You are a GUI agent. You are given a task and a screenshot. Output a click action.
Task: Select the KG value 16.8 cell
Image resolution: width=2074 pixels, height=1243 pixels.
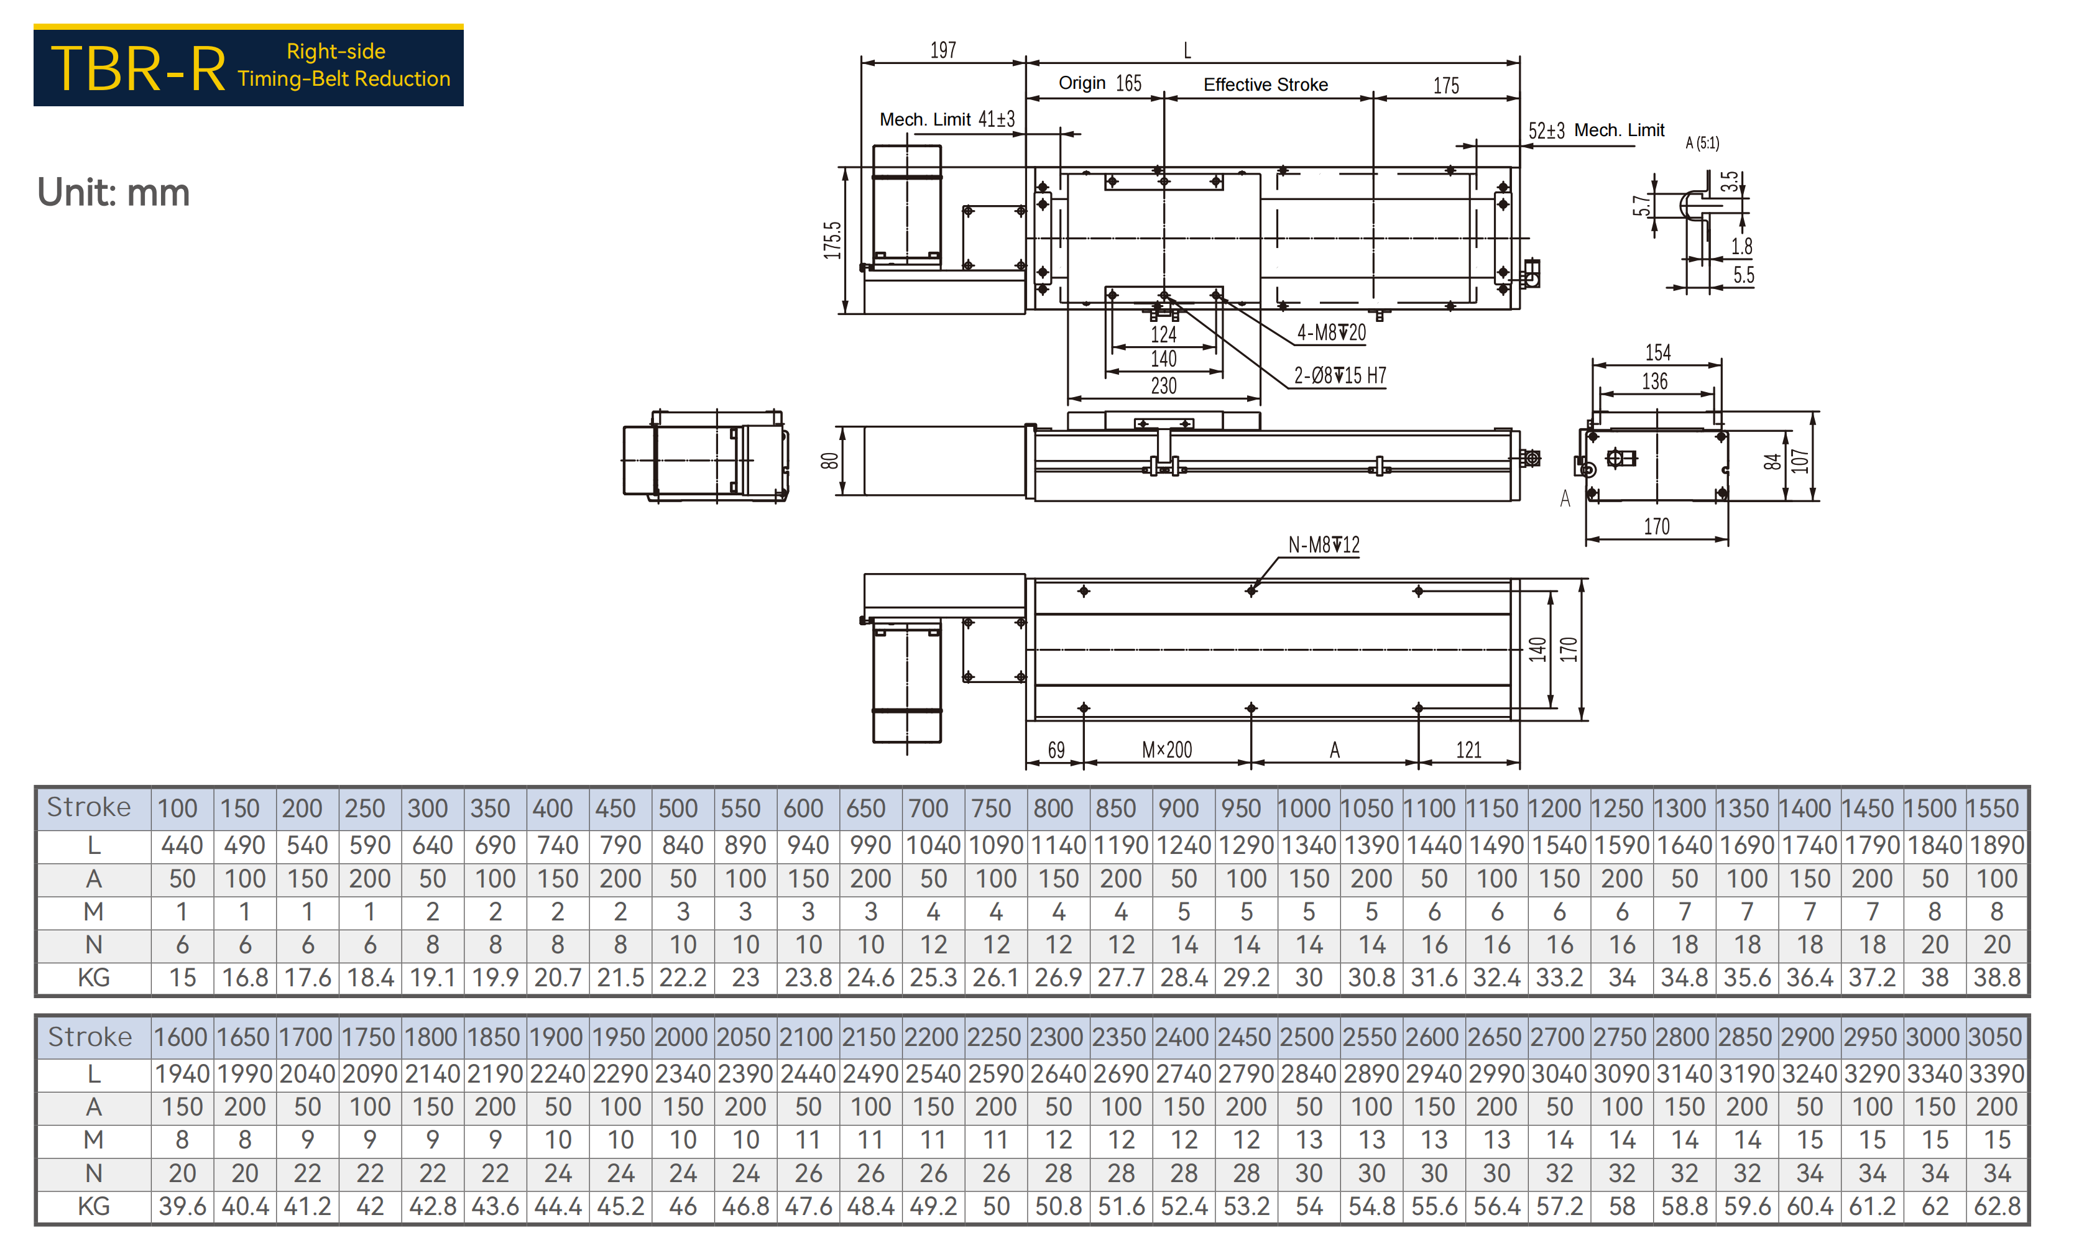244,978
